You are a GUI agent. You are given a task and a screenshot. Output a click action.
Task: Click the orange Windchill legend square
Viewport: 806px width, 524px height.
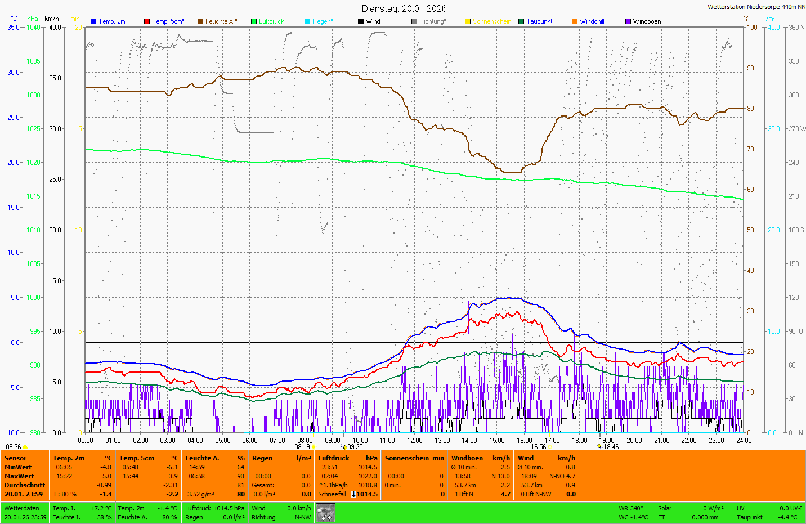[x=575, y=21]
